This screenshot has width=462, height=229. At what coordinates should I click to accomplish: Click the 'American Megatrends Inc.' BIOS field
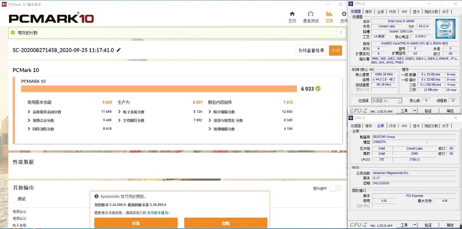coord(414,173)
